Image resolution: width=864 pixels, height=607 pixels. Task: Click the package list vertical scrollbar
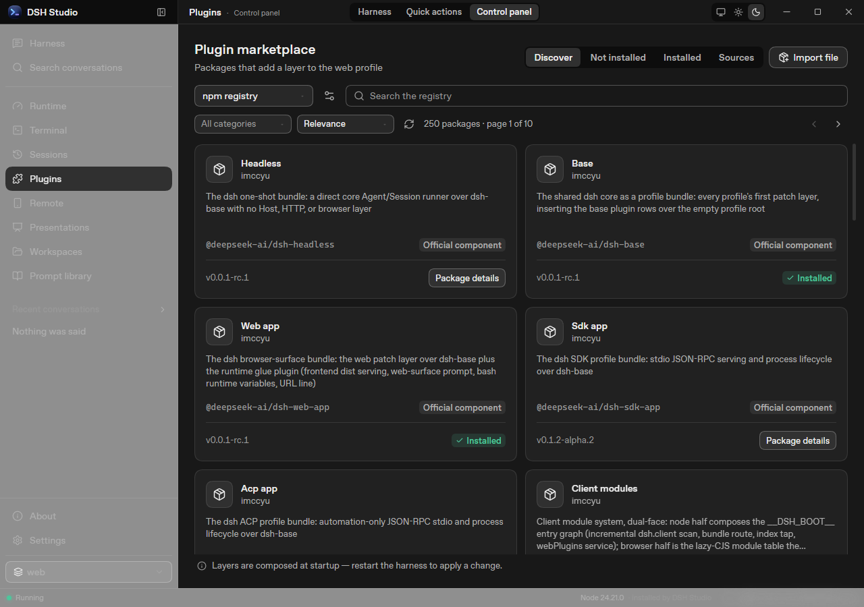click(x=855, y=182)
